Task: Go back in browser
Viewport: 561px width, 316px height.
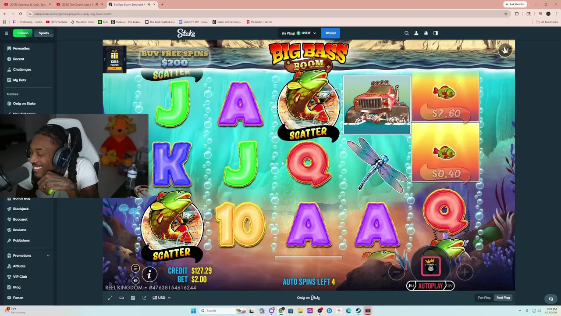Action: point(5,14)
